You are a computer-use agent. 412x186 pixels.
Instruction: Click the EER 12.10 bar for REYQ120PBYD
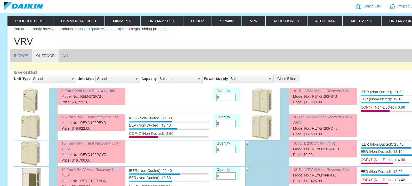[169, 129]
